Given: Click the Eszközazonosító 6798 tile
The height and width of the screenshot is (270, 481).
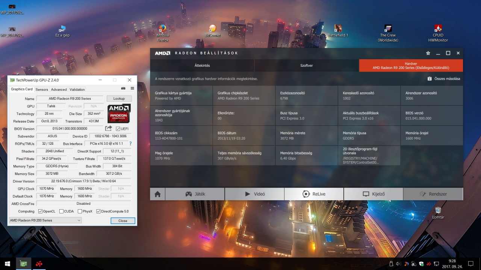Looking at the screenshot, I should coord(307,96).
